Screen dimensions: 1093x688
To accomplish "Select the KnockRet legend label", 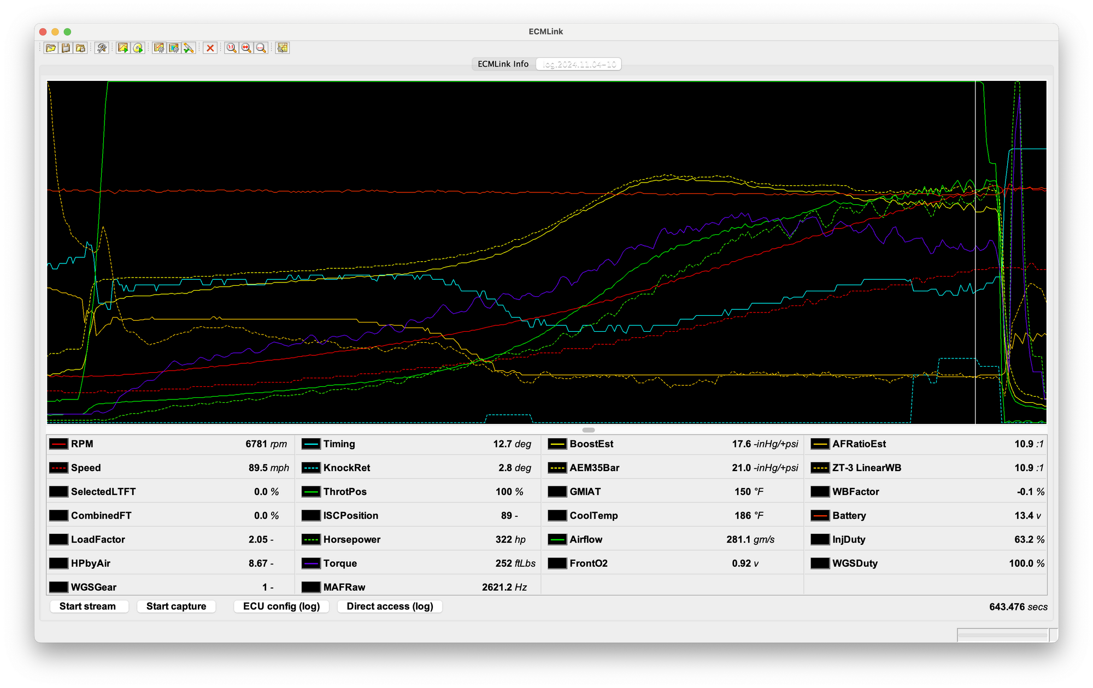I will 346,468.
